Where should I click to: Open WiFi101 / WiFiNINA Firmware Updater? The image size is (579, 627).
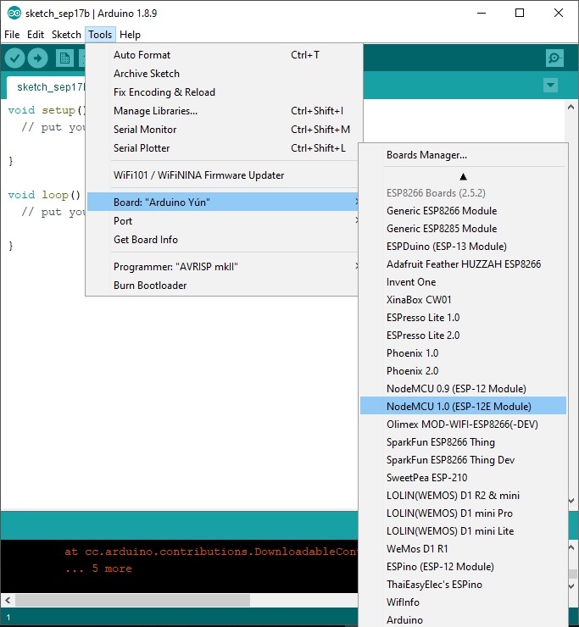coord(222,175)
